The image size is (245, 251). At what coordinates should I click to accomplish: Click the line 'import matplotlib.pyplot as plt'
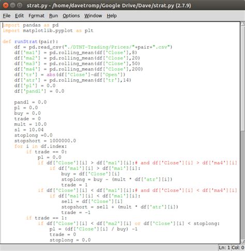click(48, 31)
